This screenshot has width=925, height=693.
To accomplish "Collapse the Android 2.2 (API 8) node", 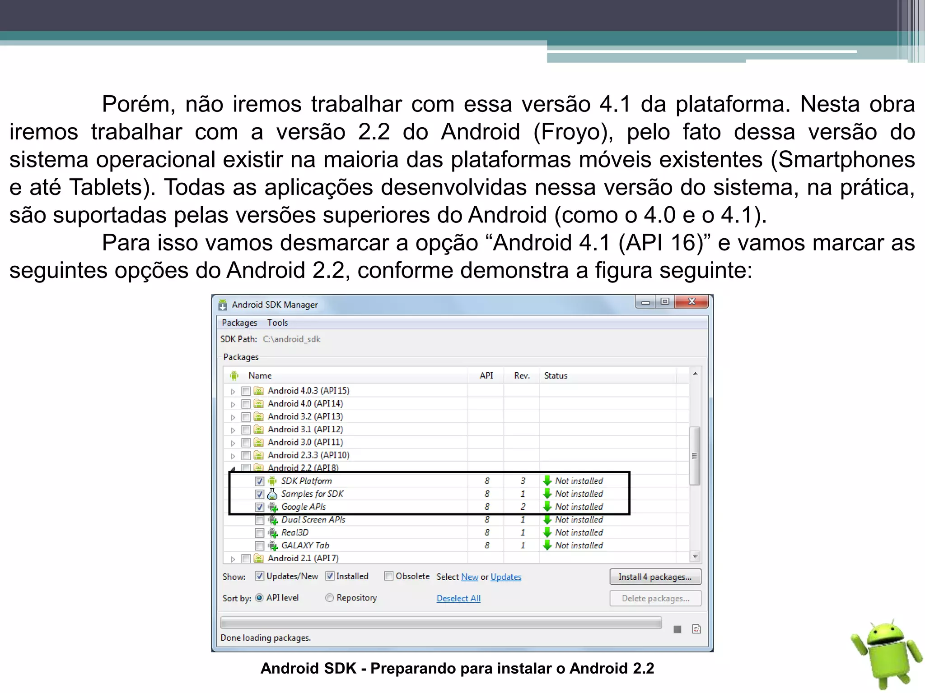I will [233, 468].
